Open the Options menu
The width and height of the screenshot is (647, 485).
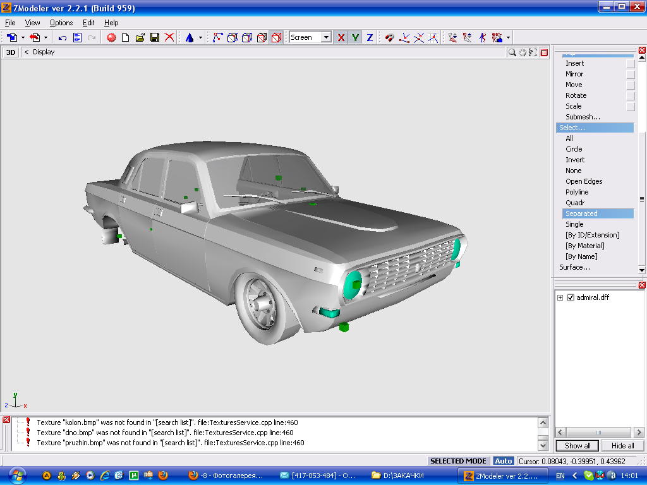pyautogui.click(x=61, y=23)
